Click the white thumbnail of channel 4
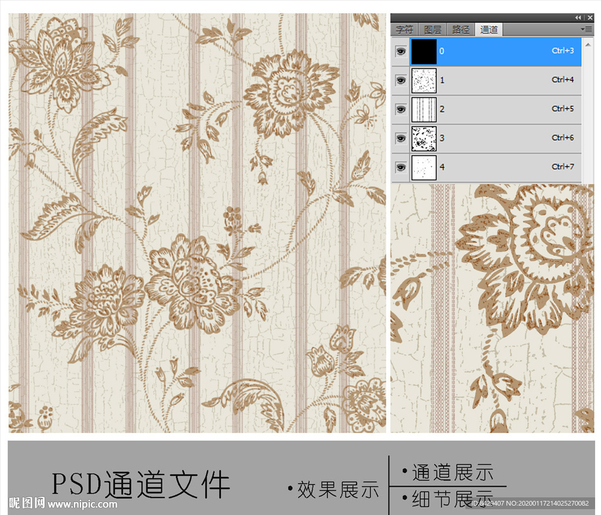 [x=424, y=167]
